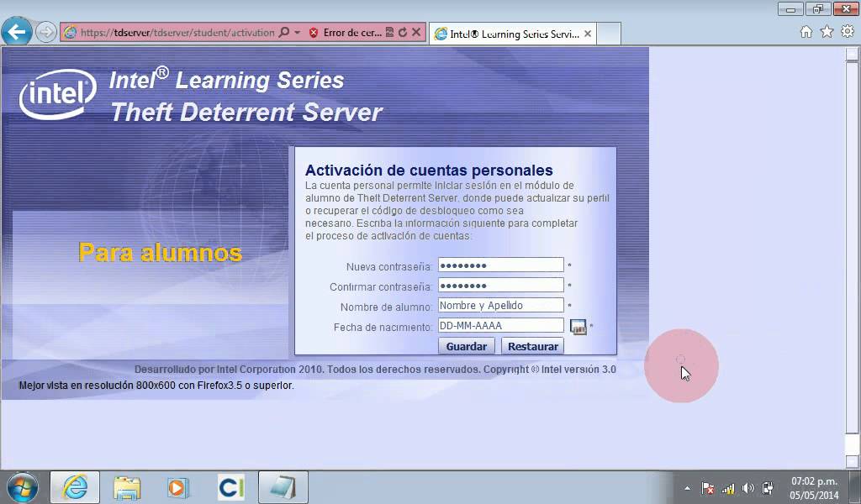Close the Intel Learning Series tab

[588, 34]
